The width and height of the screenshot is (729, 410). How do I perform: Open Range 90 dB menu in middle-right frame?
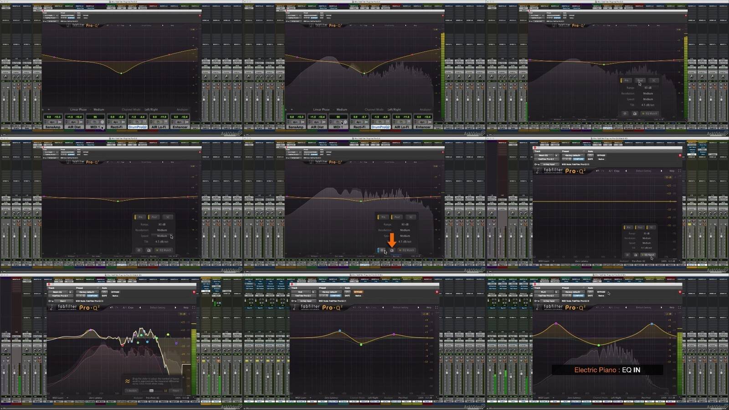647,233
